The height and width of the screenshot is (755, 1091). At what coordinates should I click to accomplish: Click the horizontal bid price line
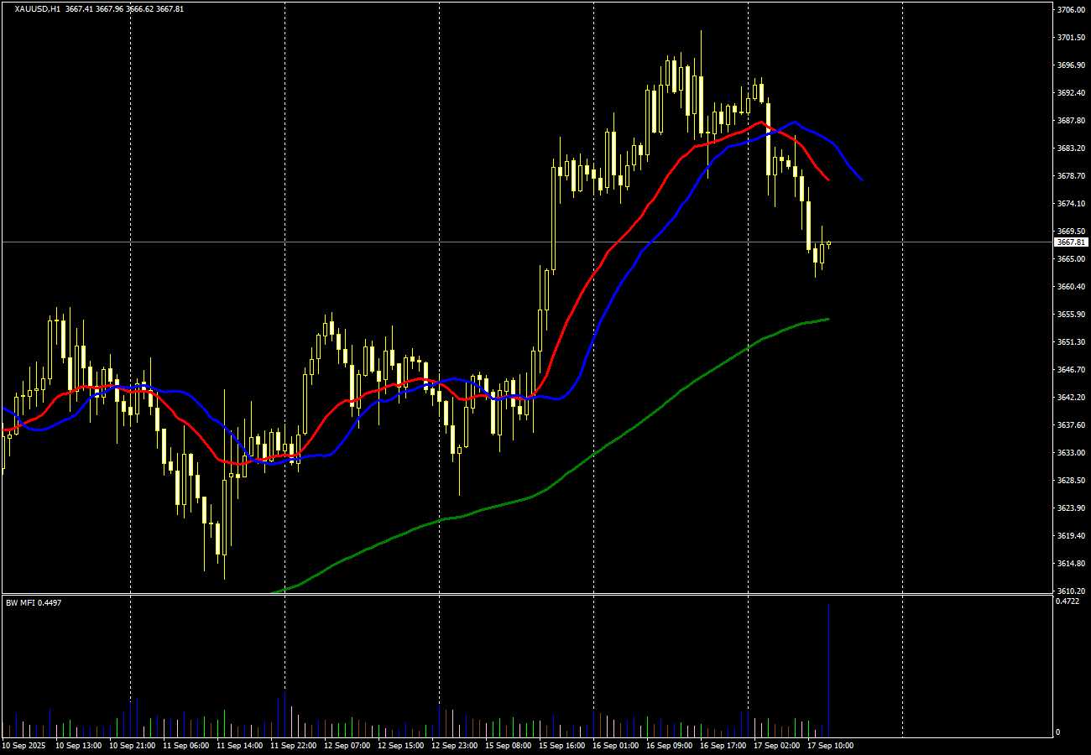pos(527,242)
